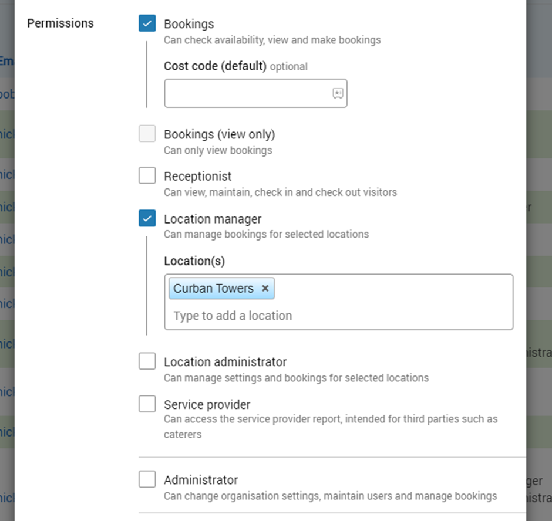Viewport: 552px width, 521px height.
Task: Click the icon inside Cost code field
Action: 338,93
